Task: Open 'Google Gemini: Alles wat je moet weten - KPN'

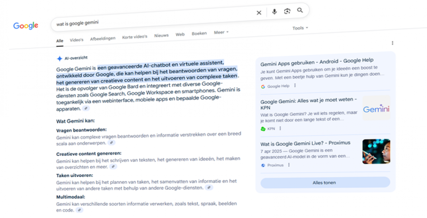Action: point(308,103)
